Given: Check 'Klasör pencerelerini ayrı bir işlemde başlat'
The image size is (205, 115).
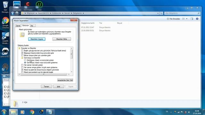Looking at the screenshot, I should tap(22, 72).
